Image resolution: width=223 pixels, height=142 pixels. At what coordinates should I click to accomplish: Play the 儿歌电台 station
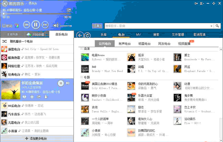[37, 122]
